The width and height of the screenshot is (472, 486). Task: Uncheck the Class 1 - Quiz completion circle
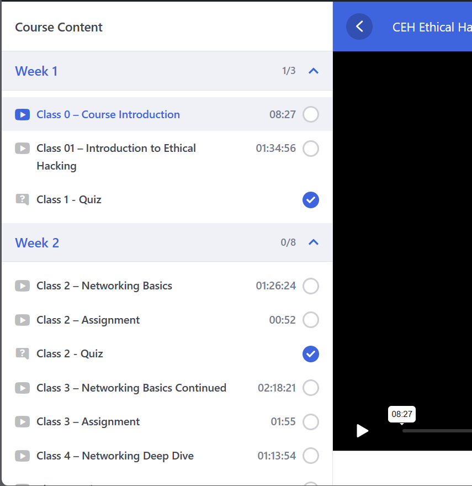pyautogui.click(x=311, y=200)
